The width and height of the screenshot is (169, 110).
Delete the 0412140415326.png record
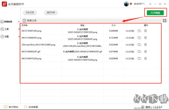[x=145, y=58]
